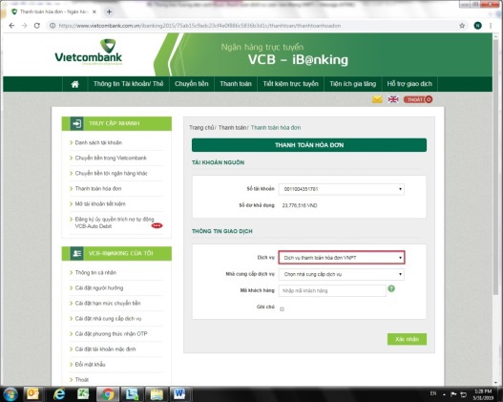Open Lync from the taskbar
Screen dimensions: 503x402
click(132, 394)
